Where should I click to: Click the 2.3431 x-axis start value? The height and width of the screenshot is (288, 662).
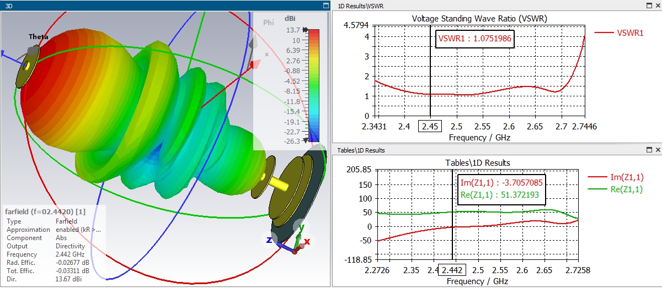click(x=375, y=127)
